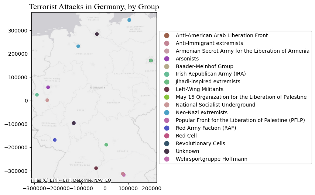Screen dimensions: 315x195
Task: Click the purple Arsonists point on map
Action: [x=48, y=87]
